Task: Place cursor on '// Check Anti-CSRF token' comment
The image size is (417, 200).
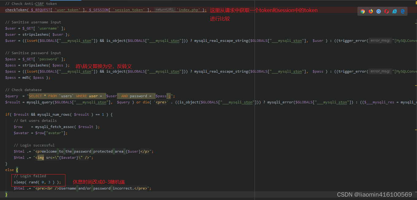Action: [31, 4]
